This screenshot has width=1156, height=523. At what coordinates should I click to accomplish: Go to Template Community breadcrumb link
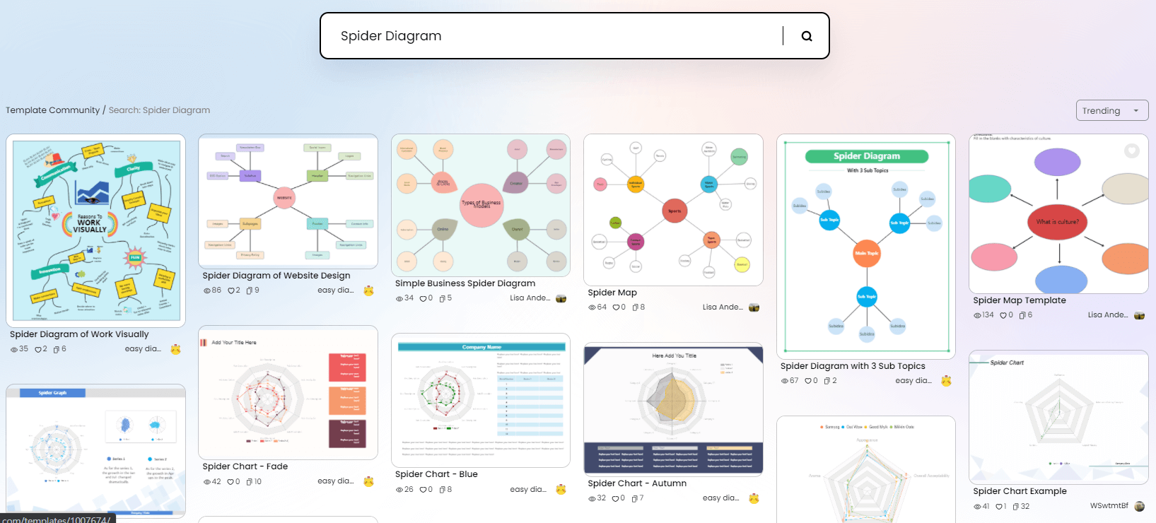[x=53, y=110]
